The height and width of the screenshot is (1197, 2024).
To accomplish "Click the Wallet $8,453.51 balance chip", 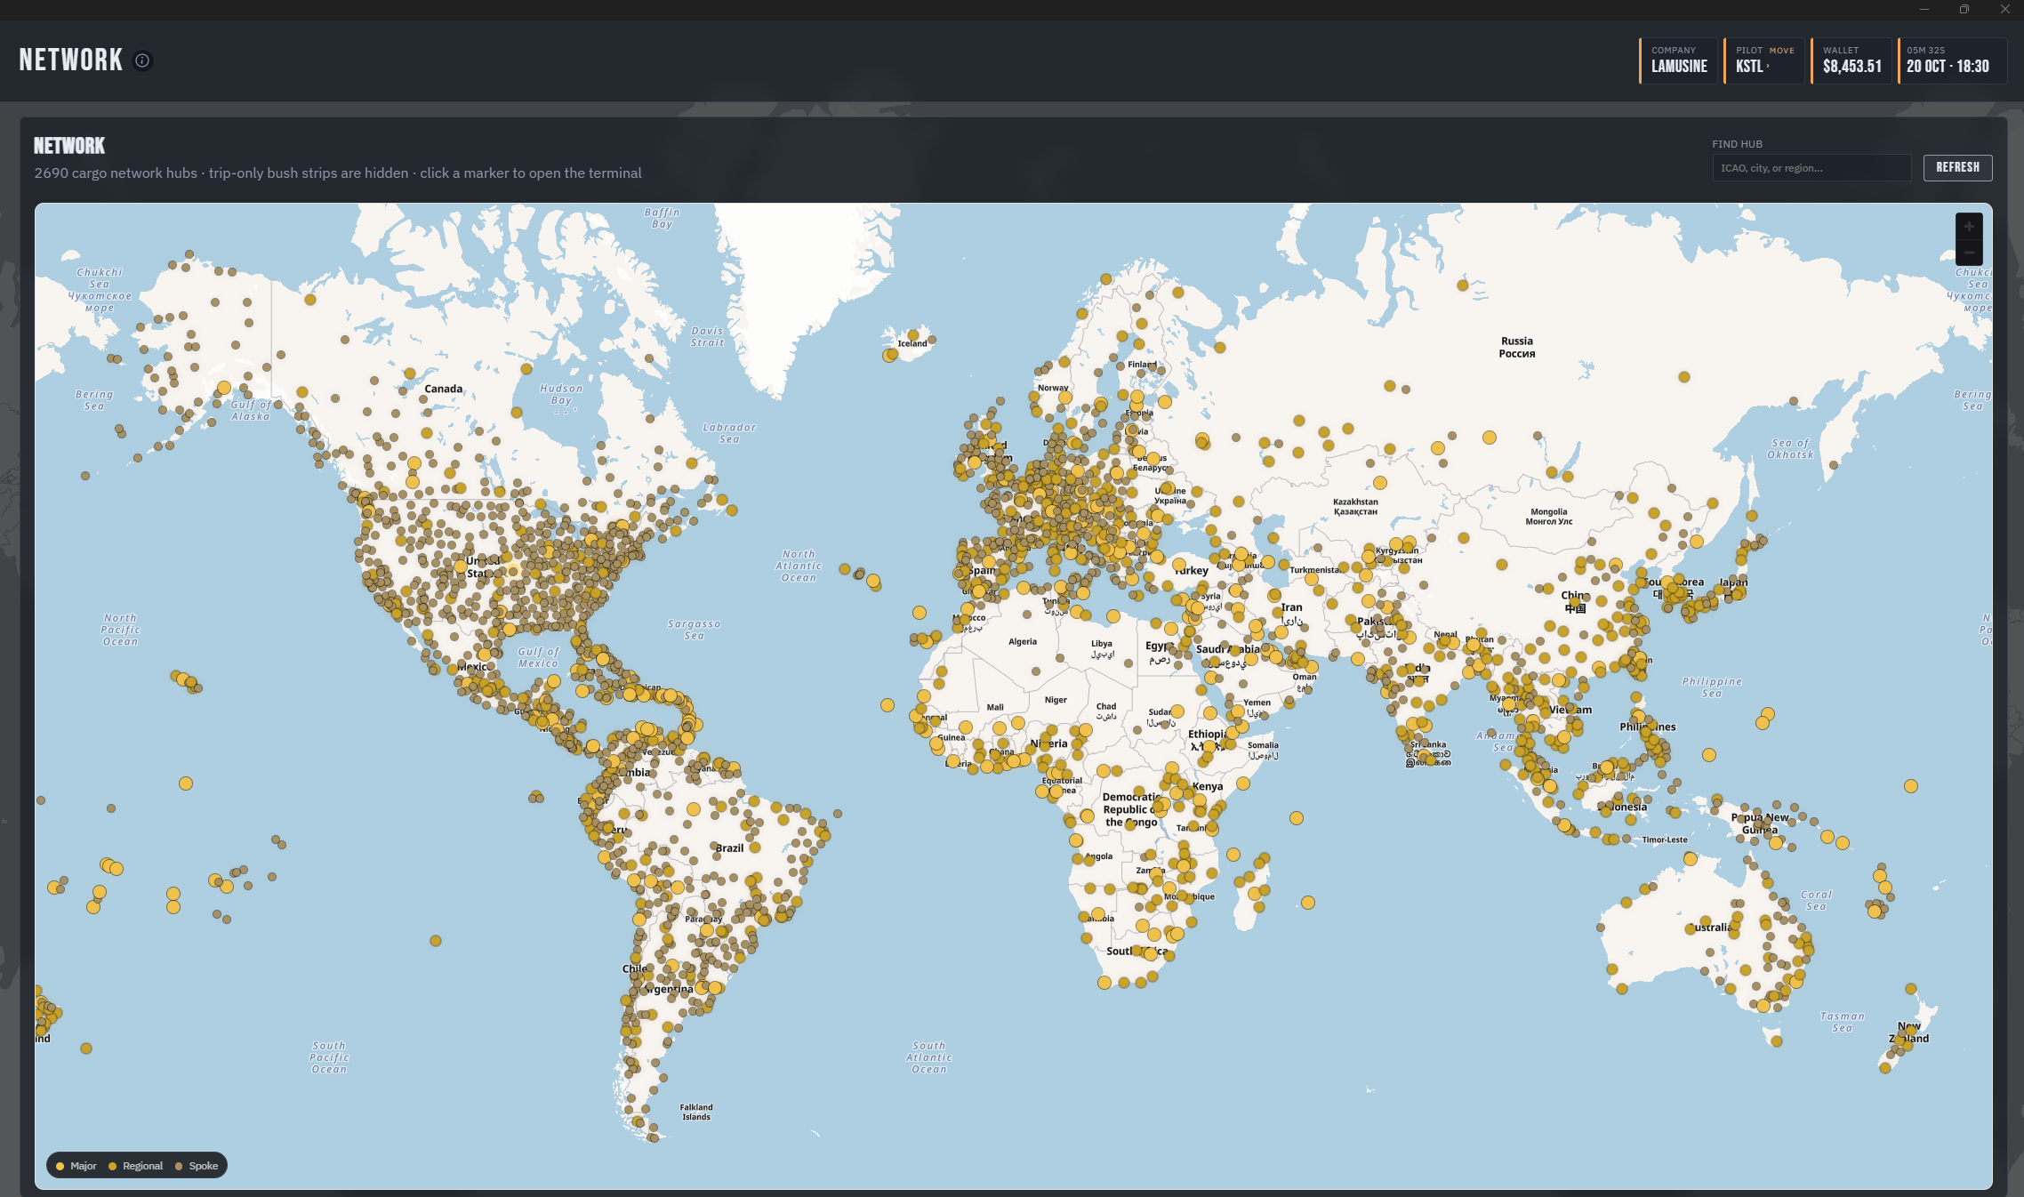I will pos(1851,60).
